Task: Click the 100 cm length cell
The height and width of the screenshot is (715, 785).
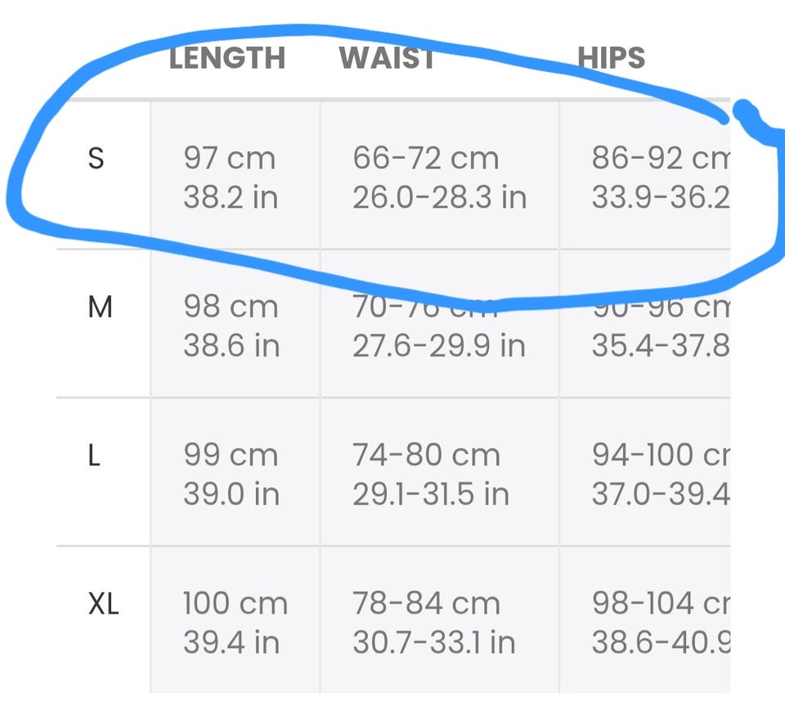Action: 235,620
